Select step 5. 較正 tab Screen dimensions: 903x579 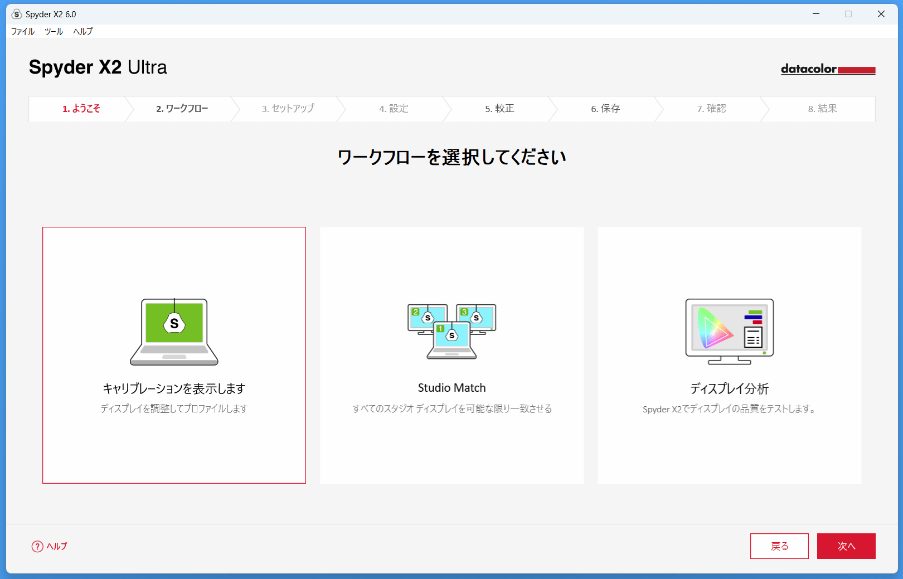coord(499,109)
